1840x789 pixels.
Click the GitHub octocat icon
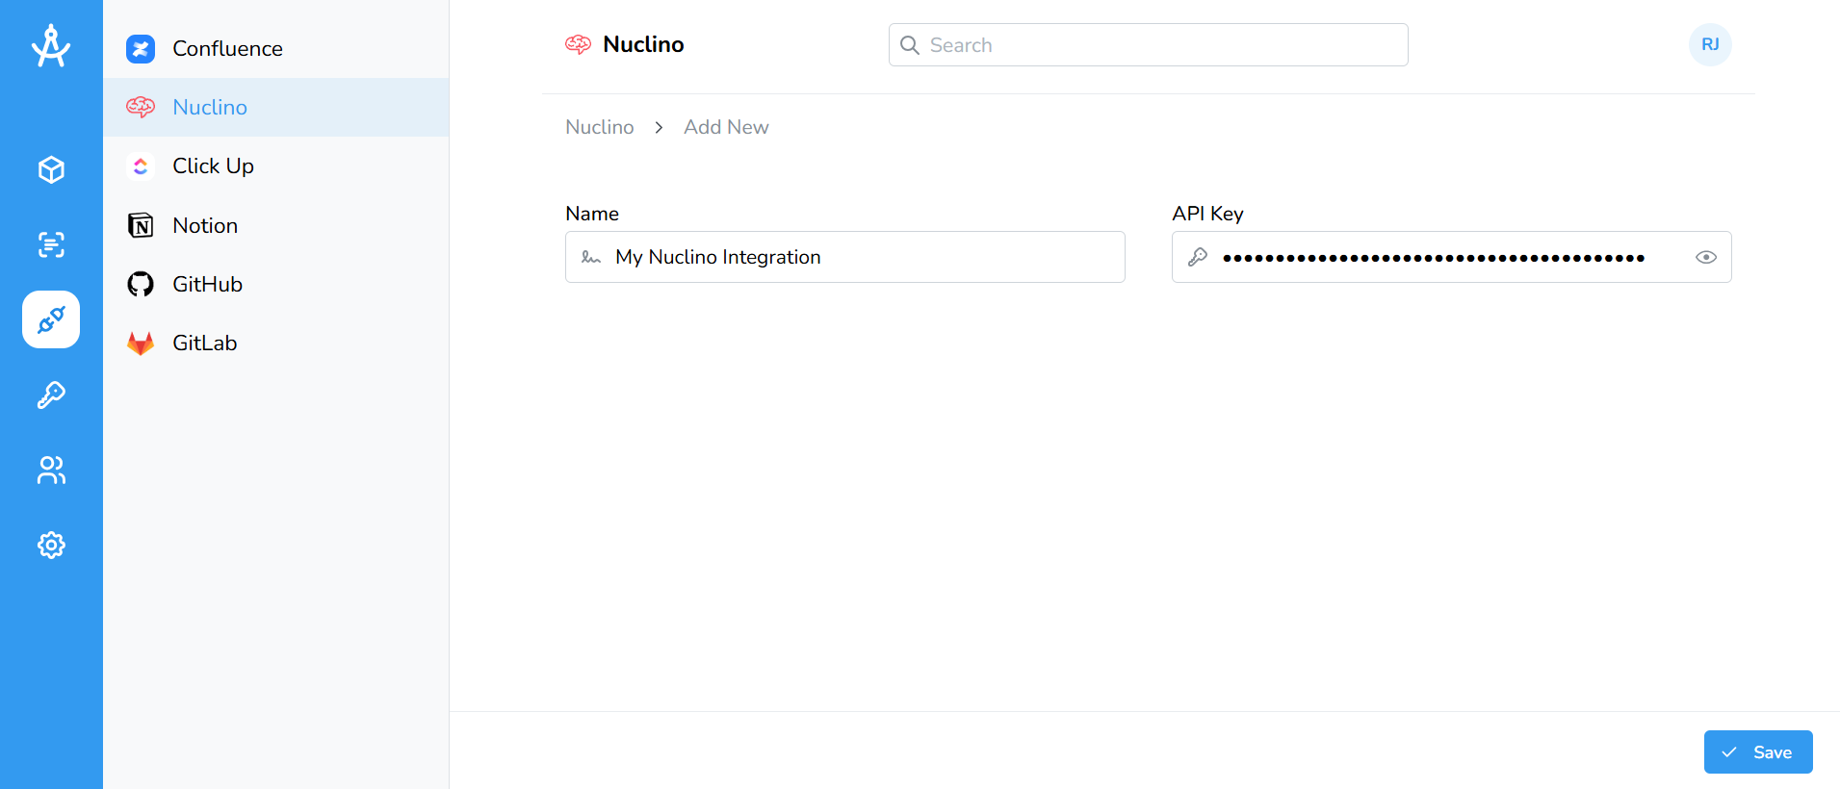point(141,284)
